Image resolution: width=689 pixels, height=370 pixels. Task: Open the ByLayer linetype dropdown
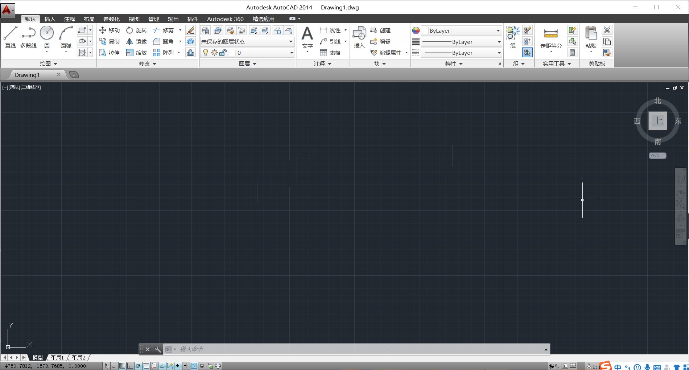click(461, 53)
